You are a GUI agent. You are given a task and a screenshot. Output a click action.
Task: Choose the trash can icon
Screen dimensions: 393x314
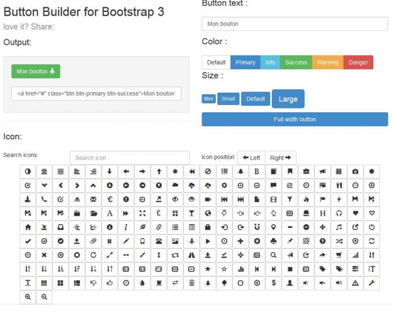[191, 283]
